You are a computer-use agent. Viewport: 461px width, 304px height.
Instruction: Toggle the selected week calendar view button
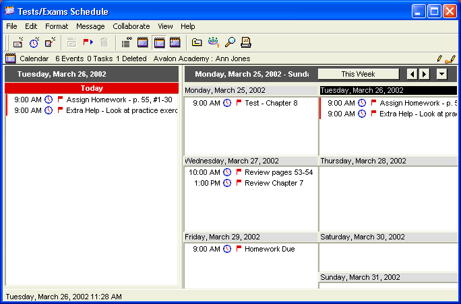click(x=159, y=42)
